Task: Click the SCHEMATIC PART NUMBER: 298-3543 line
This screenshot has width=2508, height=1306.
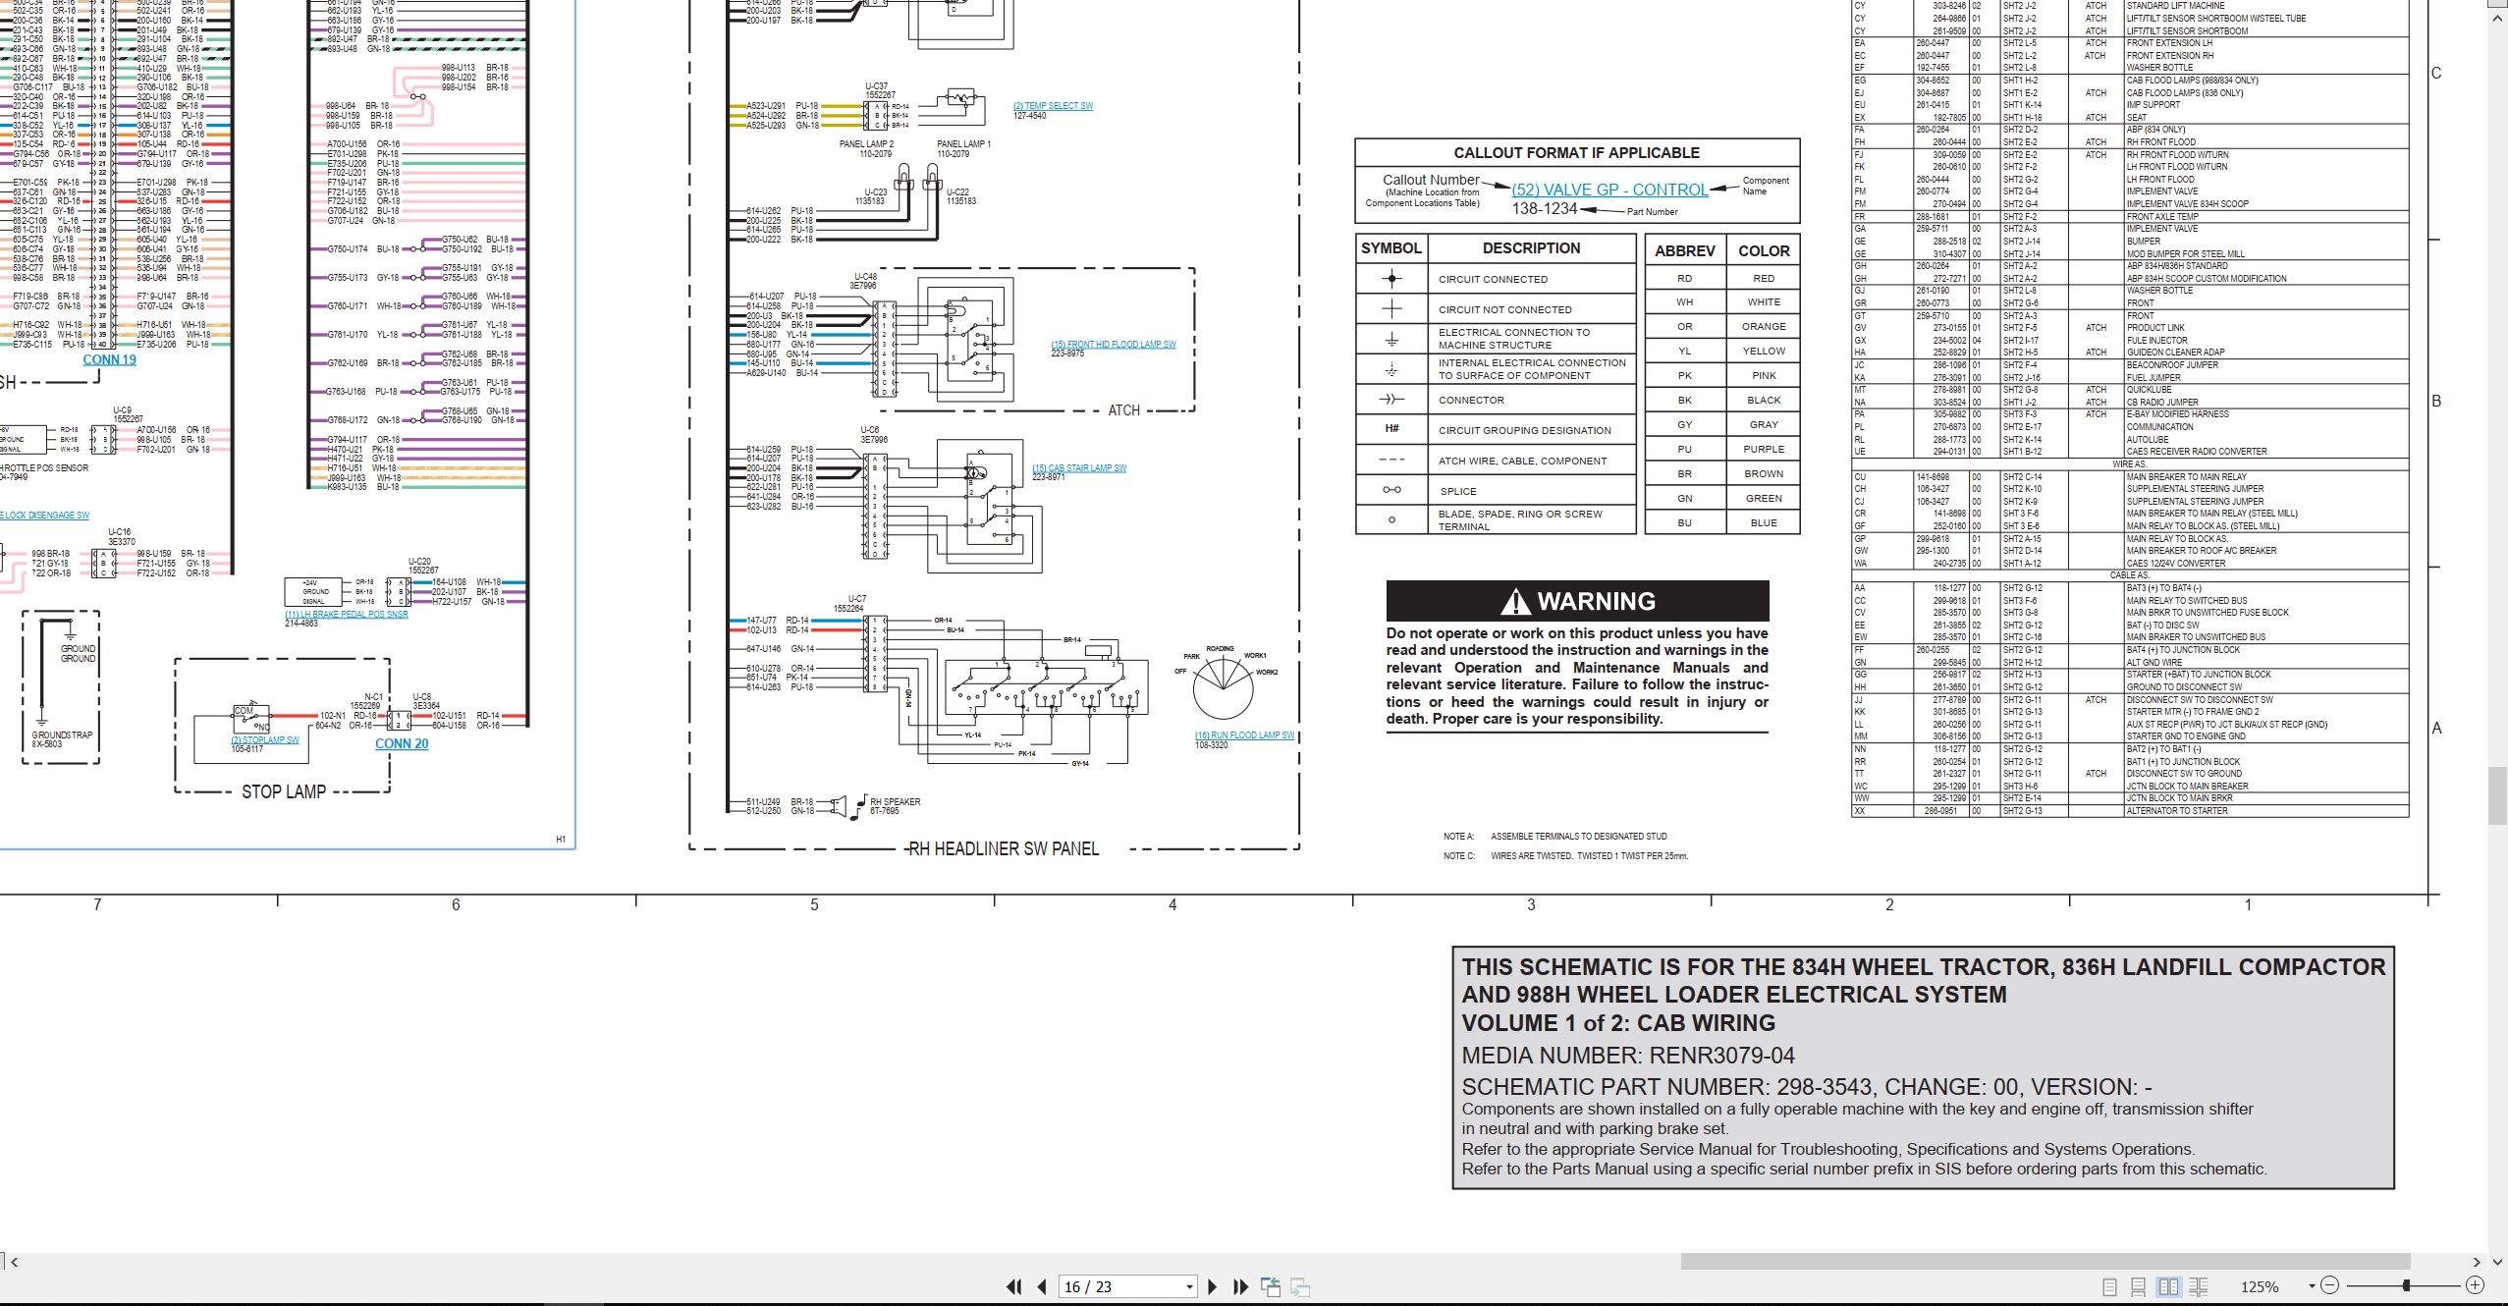Action: pyautogui.click(x=1806, y=1087)
